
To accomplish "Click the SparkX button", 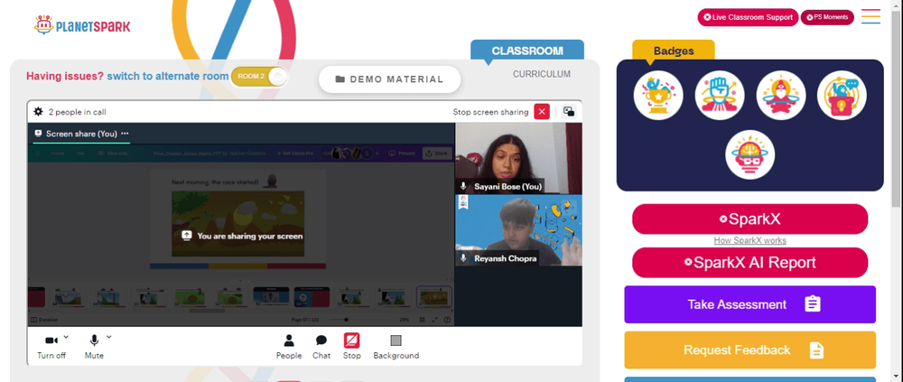I will pyautogui.click(x=749, y=219).
